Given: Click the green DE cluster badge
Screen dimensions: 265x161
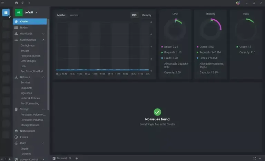Looking at the screenshot, I should pyautogui.click(x=19, y=12).
